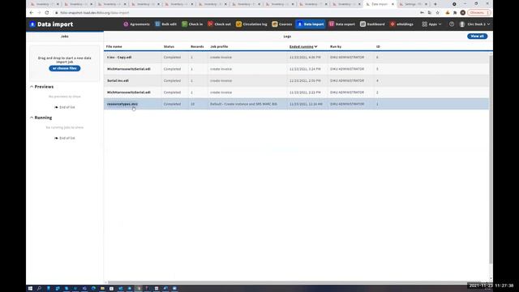Image resolution: width=519 pixels, height=292 pixels.
Task: Open the MichHarrasowitzSerial.edi entry with ID 3
Action: coord(129,69)
